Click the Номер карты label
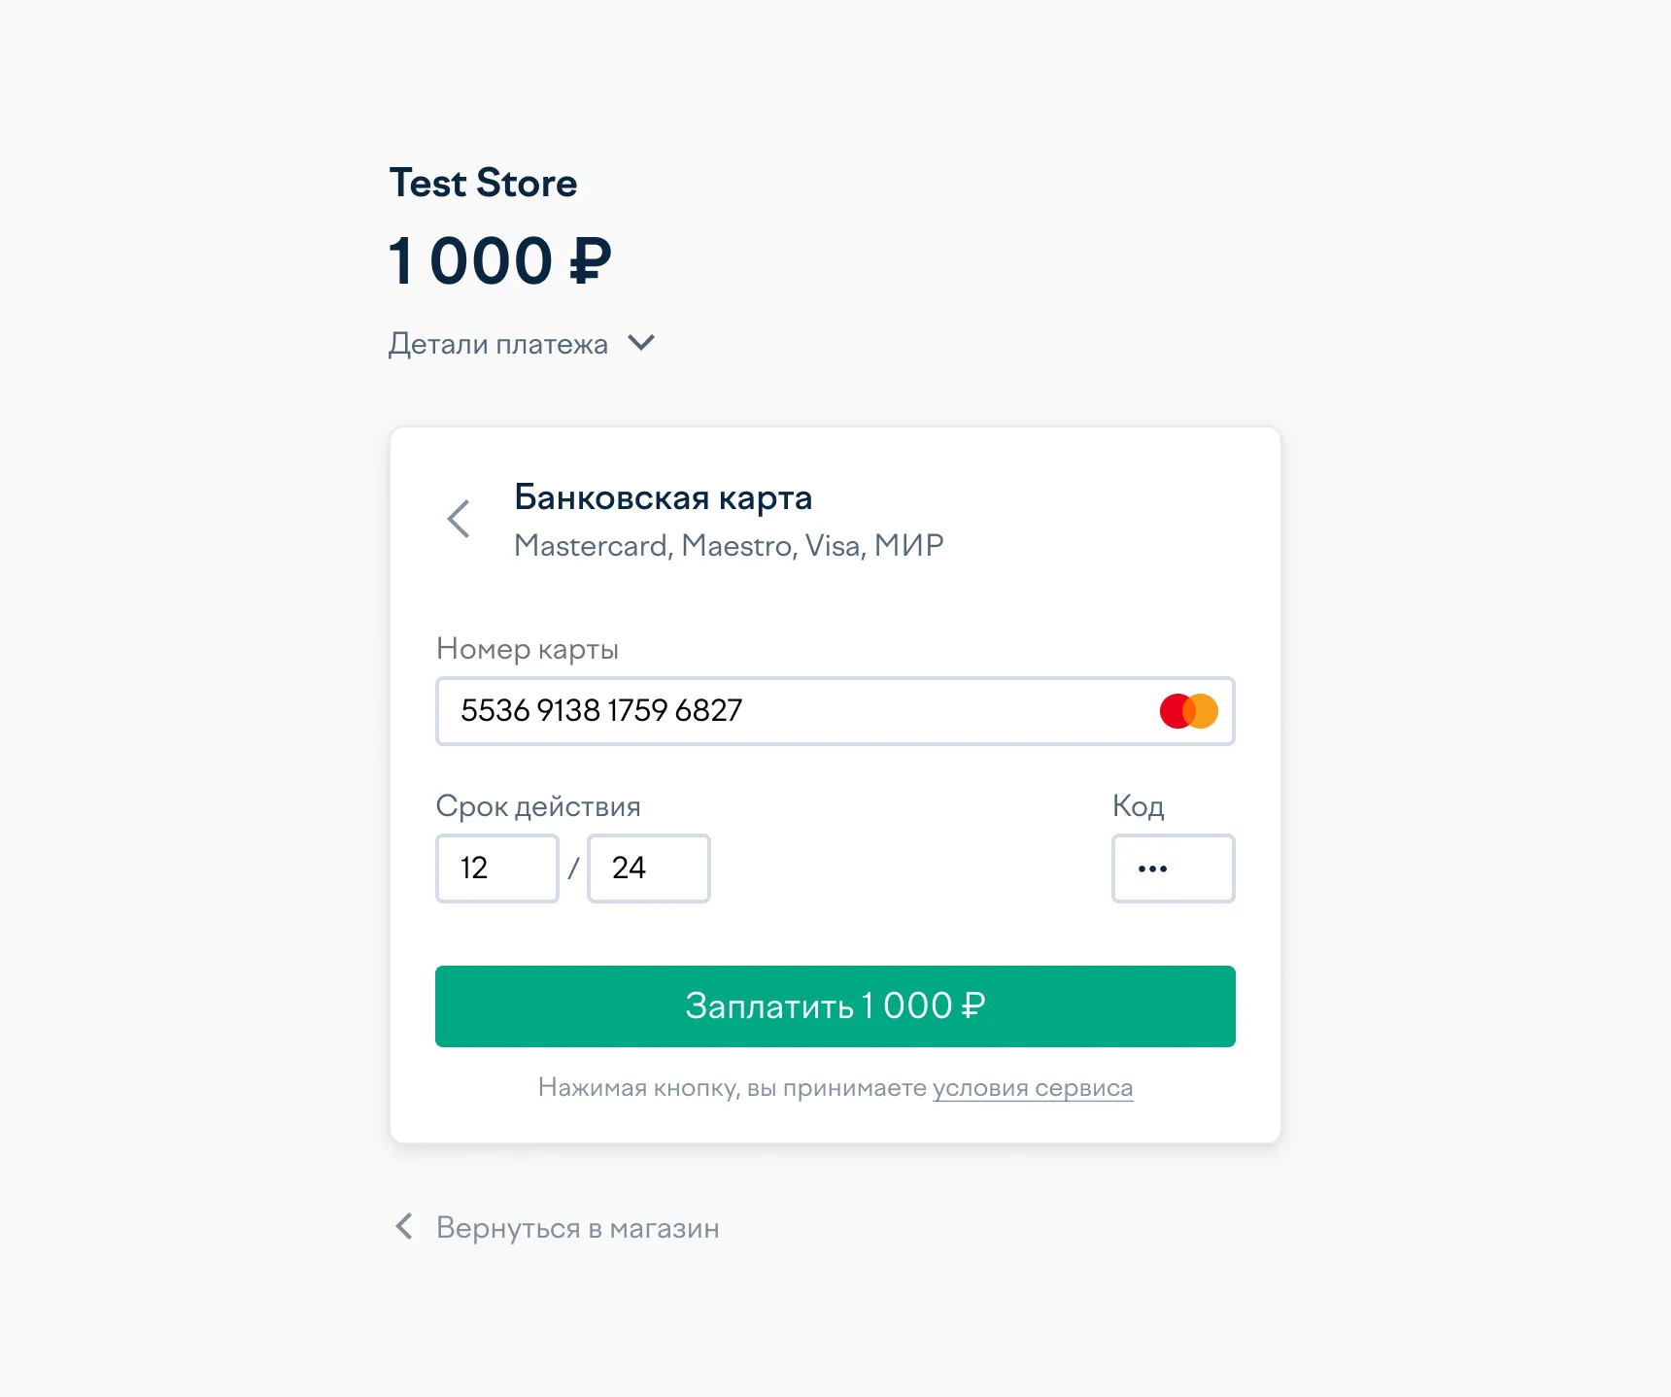Viewport: 1671px width, 1397px height. (528, 649)
